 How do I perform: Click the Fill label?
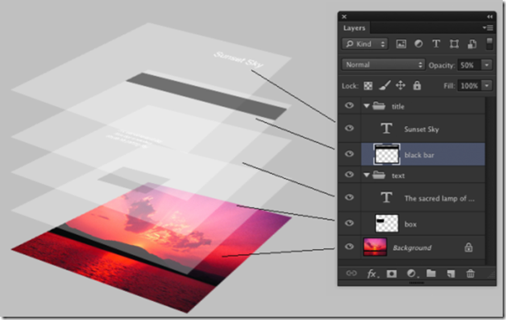click(x=449, y=86)
